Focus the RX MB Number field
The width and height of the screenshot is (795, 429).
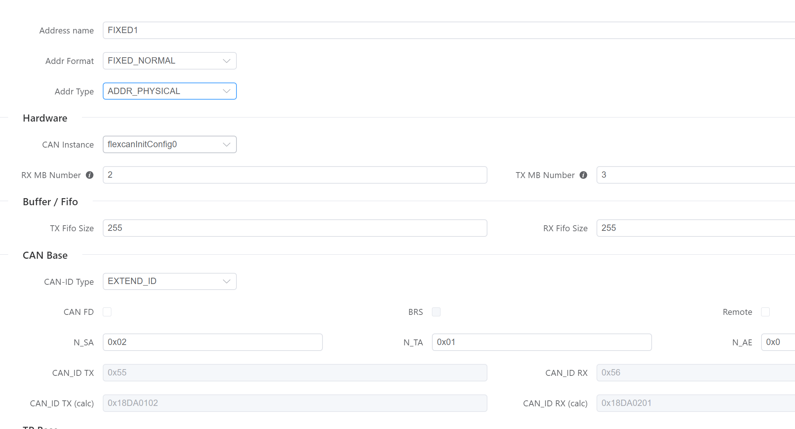[x=295, y=175]
